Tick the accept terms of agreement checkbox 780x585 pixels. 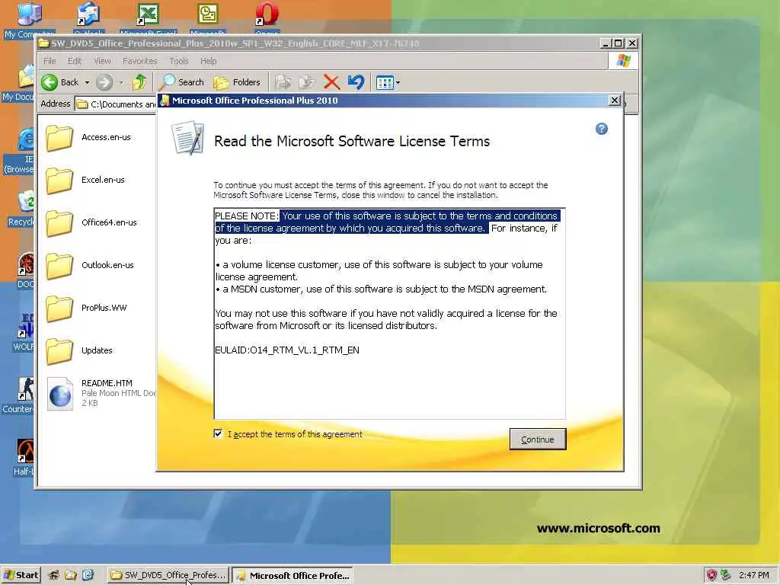point(218,433)
